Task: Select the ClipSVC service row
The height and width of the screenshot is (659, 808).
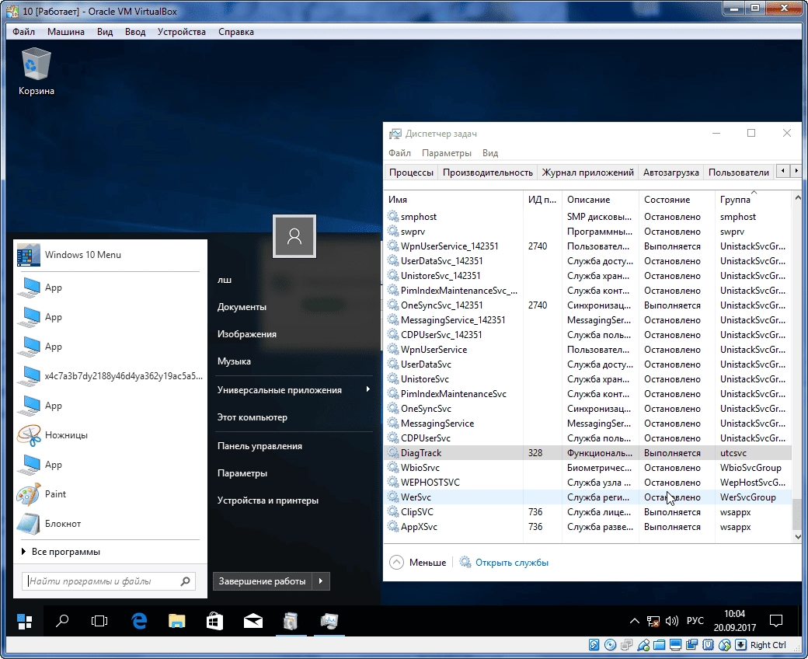Action: coord(588,512)
